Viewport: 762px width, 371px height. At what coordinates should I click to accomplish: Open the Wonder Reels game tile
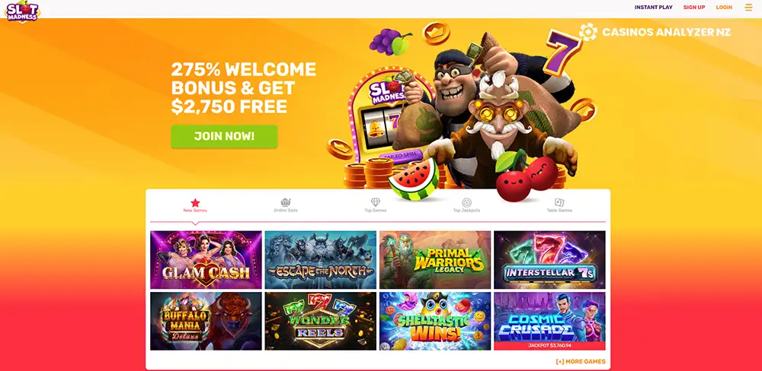tap(321, 321)
